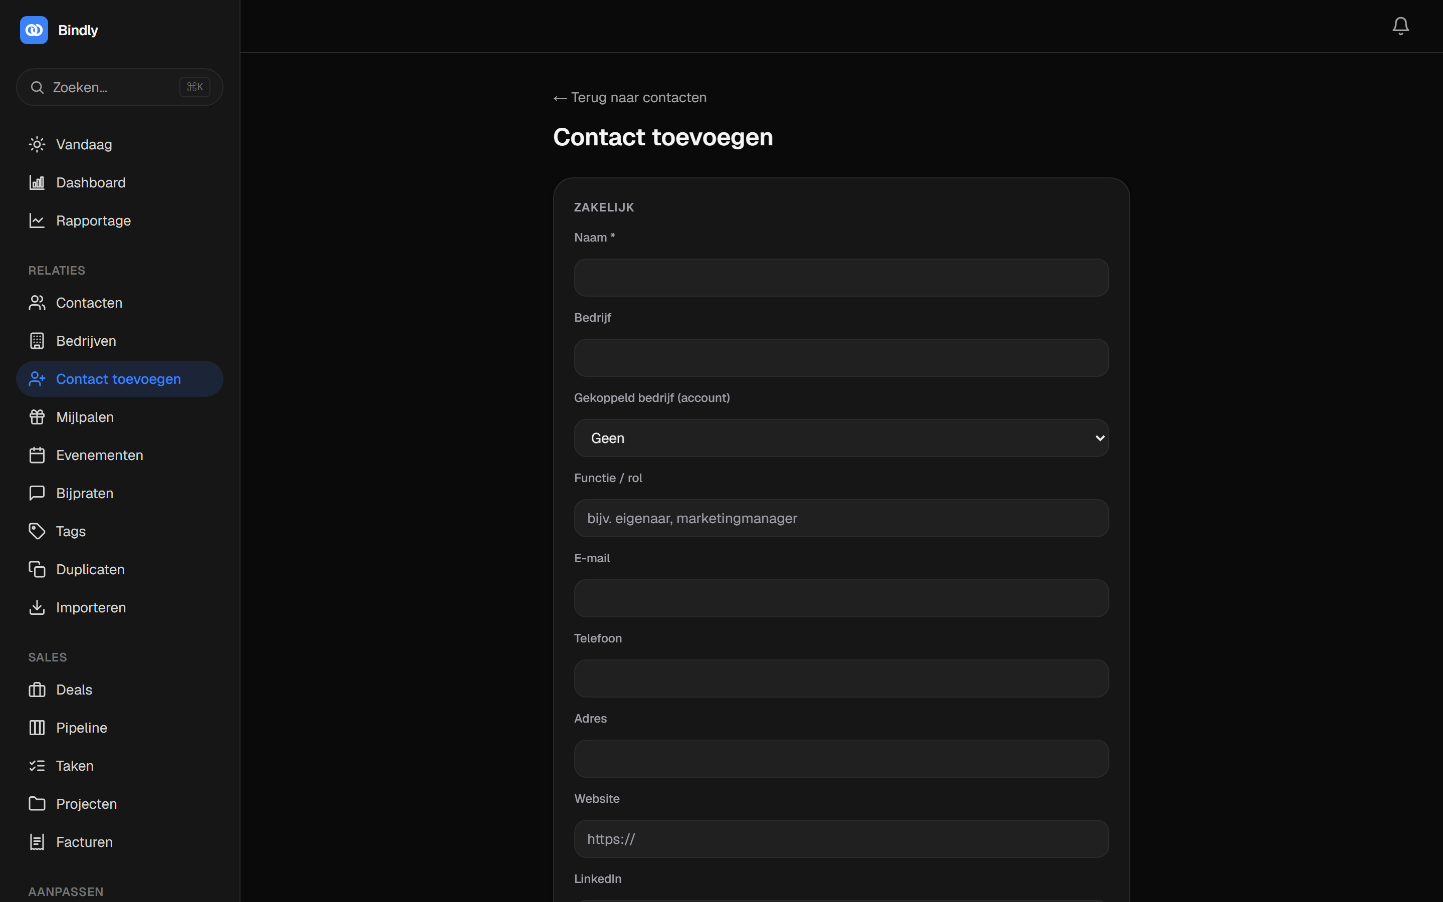Open the notifications bell
The height and width of the screenshot is (902, 1443).
pos(1400,26)
